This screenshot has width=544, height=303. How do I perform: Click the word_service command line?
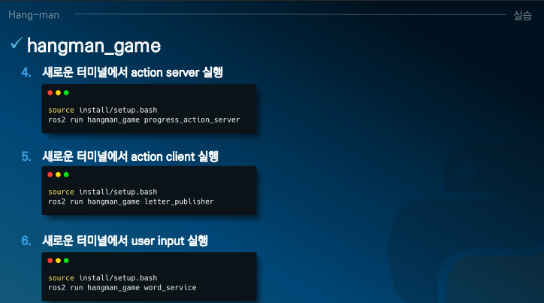pyautogui.click(x=122, y=288)
